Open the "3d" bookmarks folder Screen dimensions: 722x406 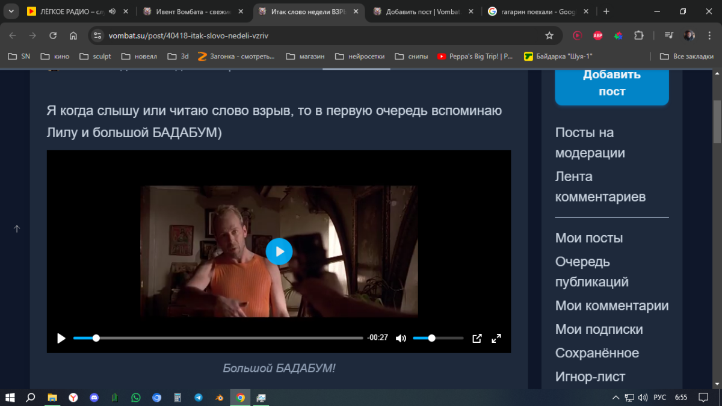coord(178,57)
